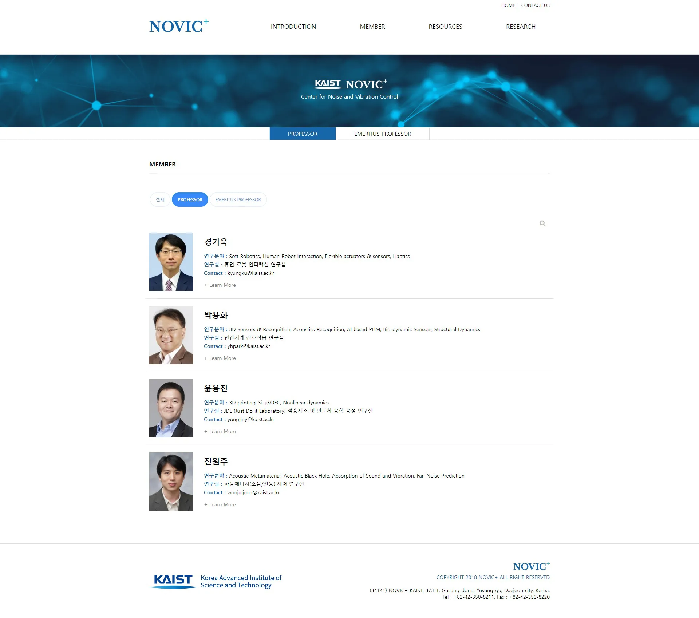Viewport: 699px width, 618px height.
Task: Select the 전체 filter pill
Action: click(x=160, y=199)
